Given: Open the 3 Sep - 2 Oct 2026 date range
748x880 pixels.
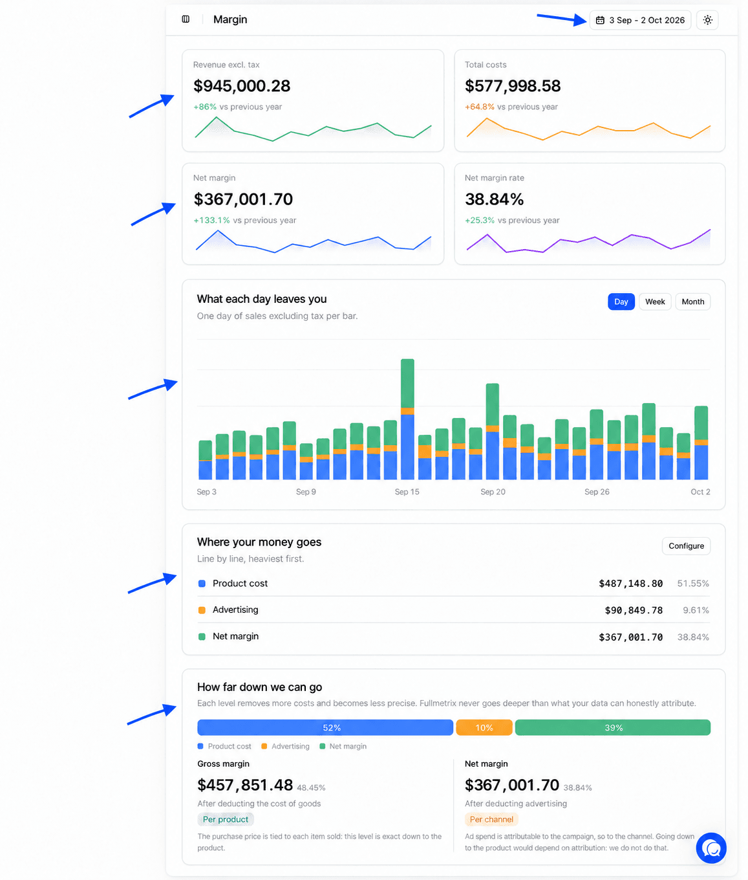Looking at the screenshot, I should (641, 20).
